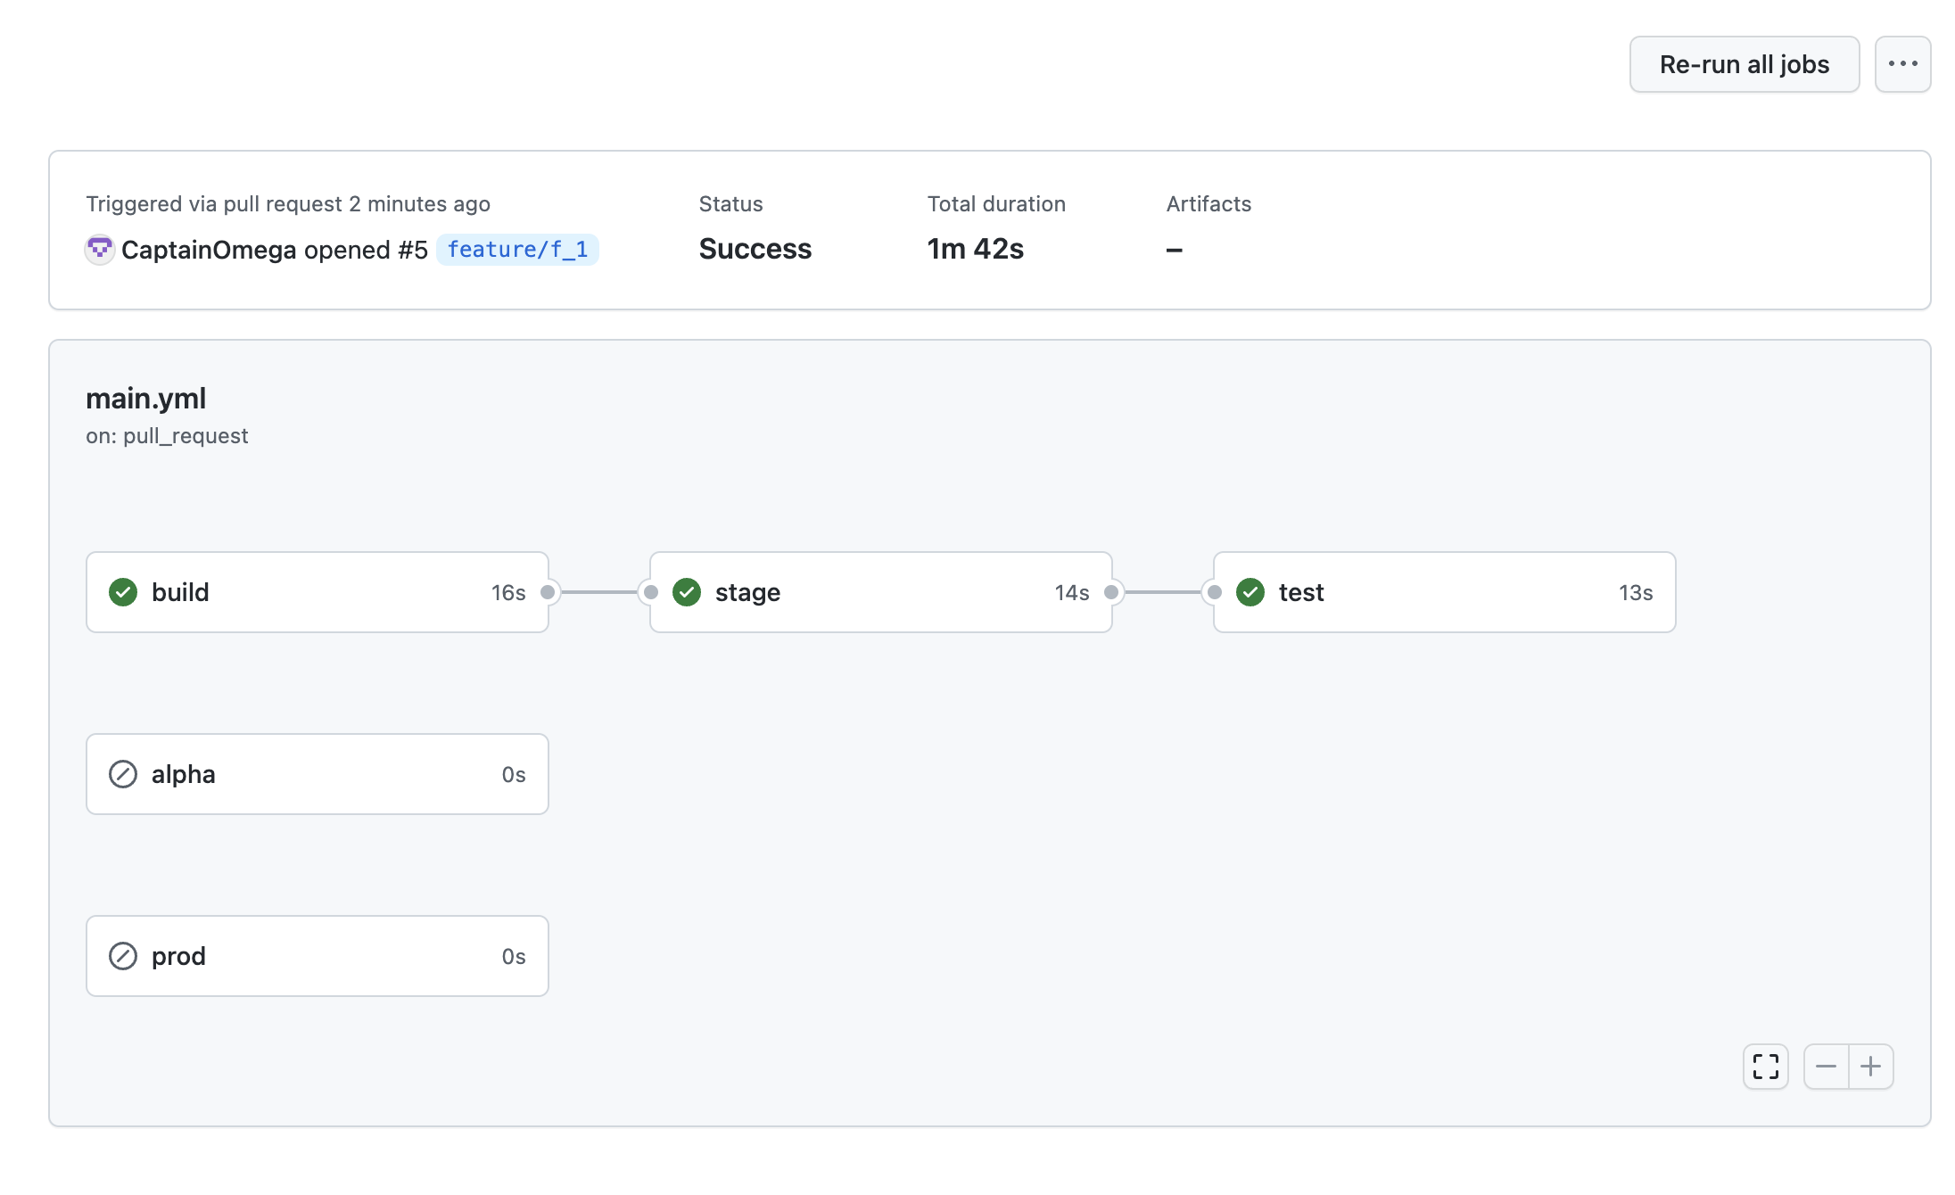Image resolution: width=1955 pixels, height=1195 pixels.
Task: Zoom out the workflow graph
Action: [x=1826, y=1067]
